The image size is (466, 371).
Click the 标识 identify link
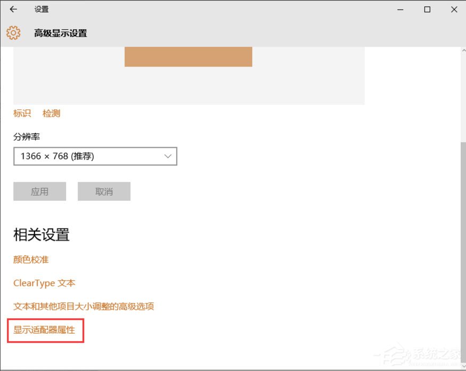22,113
